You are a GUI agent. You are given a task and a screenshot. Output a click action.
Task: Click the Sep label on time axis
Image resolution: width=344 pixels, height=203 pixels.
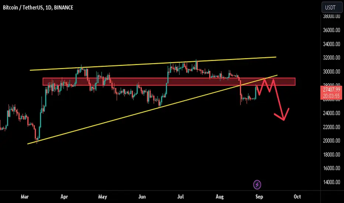[x=259, y=197]
